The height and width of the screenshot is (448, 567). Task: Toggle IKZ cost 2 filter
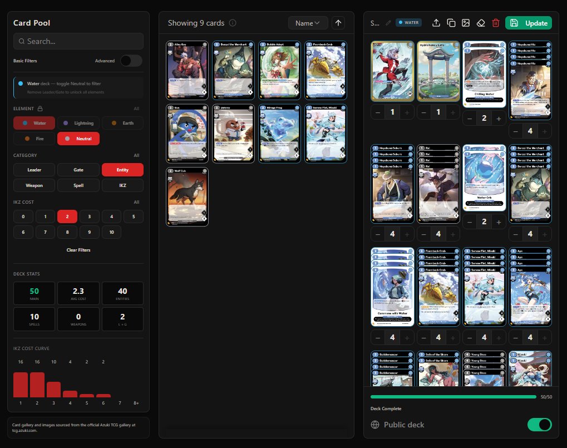67,216
